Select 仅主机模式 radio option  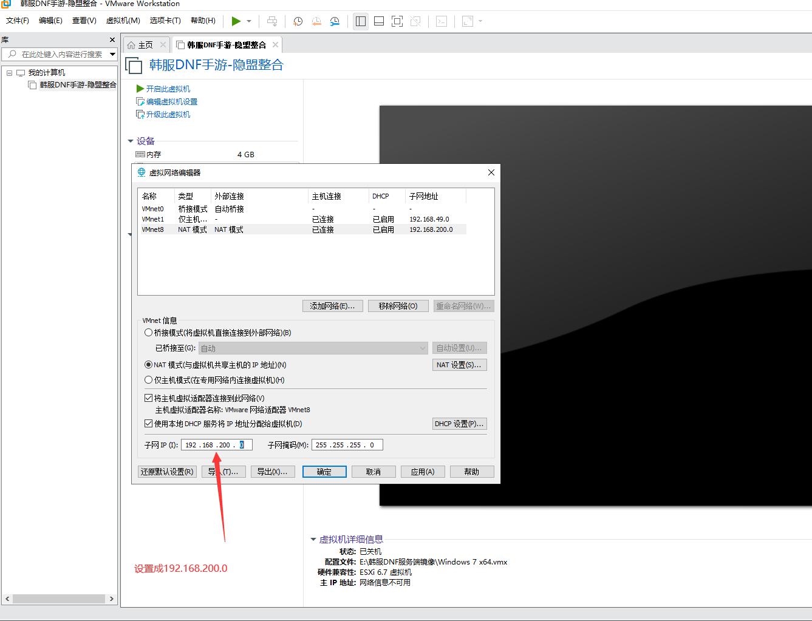click(149, 380)
